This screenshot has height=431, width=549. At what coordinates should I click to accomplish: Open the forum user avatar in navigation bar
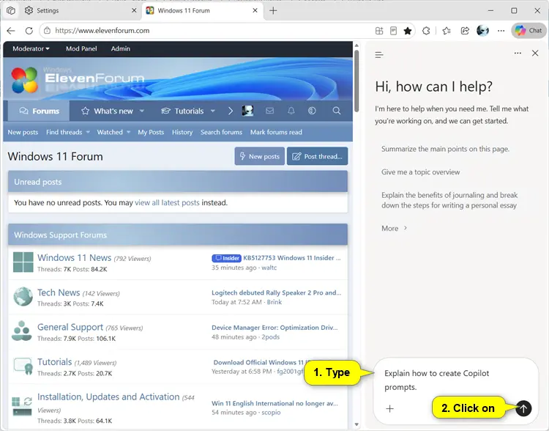click(x=247, y=111)
